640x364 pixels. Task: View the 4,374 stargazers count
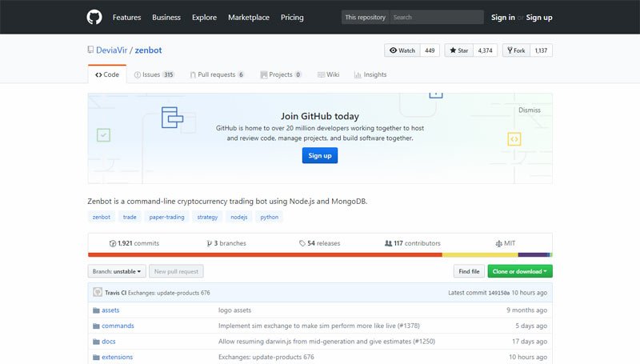[x=486, y=50]
